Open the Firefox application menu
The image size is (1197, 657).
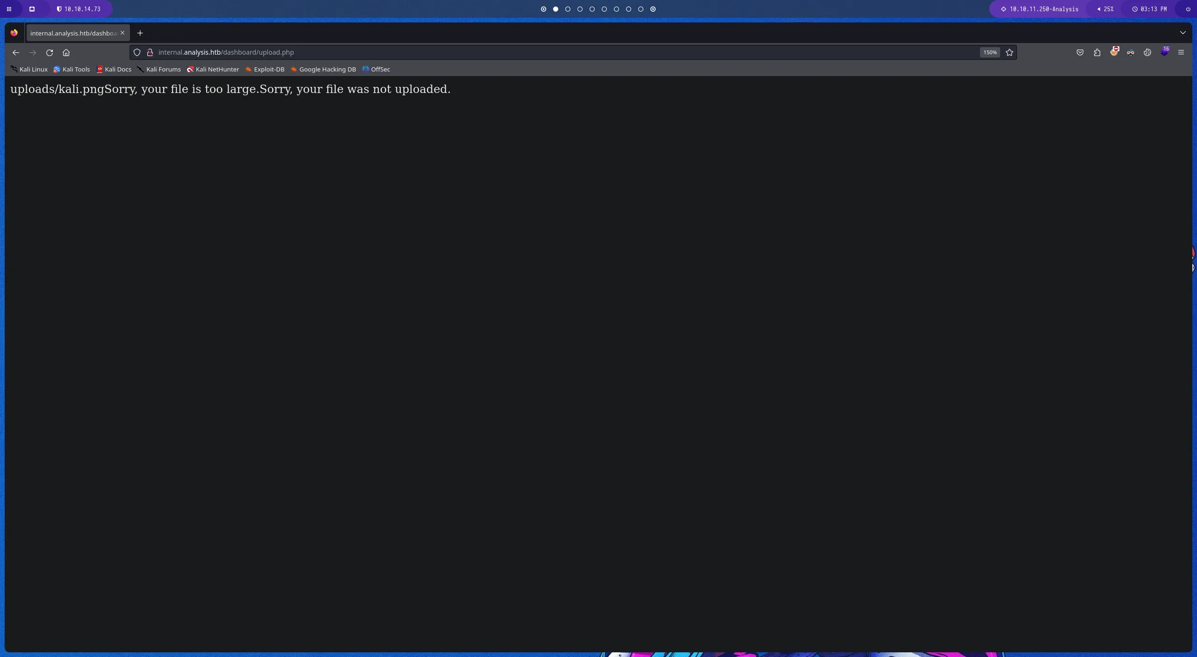point(1182,52)
